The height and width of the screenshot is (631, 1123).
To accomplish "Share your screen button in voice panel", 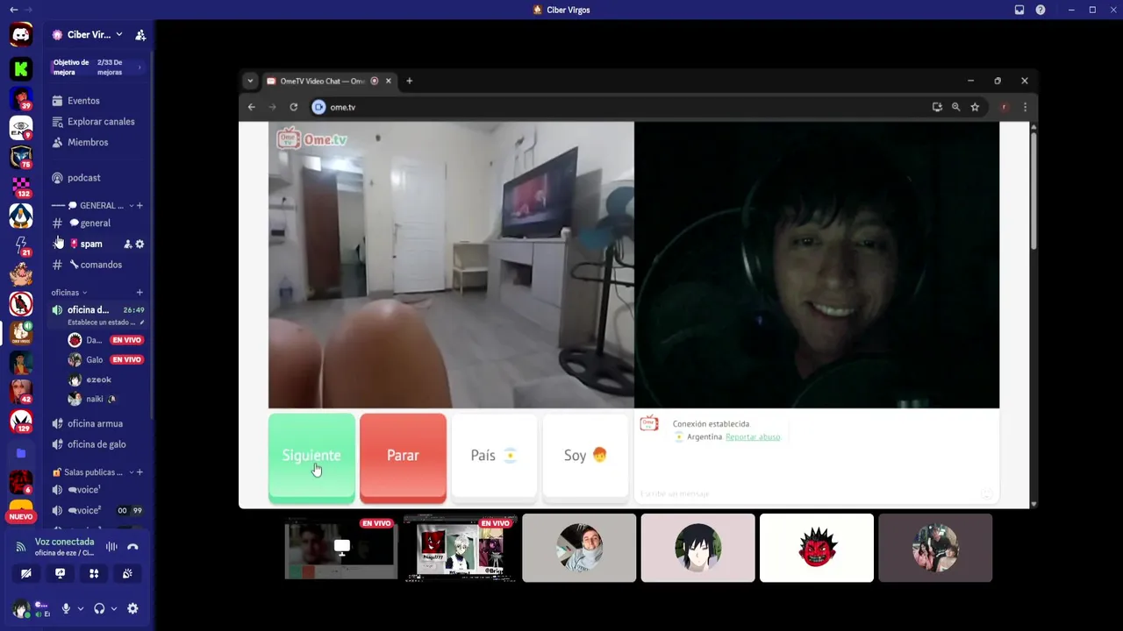I will click(x=60, y=573).
